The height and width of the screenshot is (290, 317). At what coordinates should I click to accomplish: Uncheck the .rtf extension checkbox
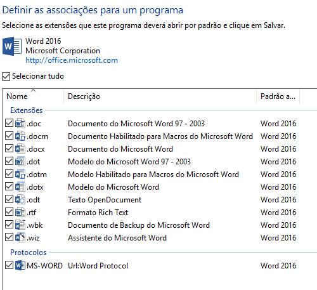[9, 212]
